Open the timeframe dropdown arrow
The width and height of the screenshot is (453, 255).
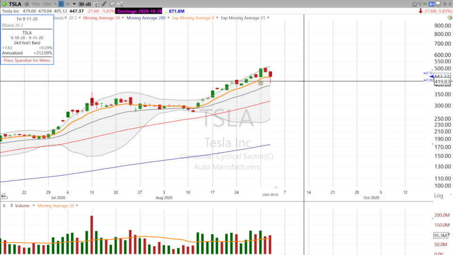(74, 4)
